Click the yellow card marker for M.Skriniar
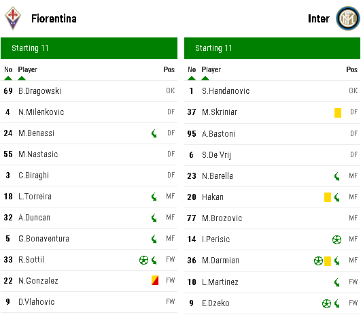This screenshot has width=363, height=317. [338, 113]
